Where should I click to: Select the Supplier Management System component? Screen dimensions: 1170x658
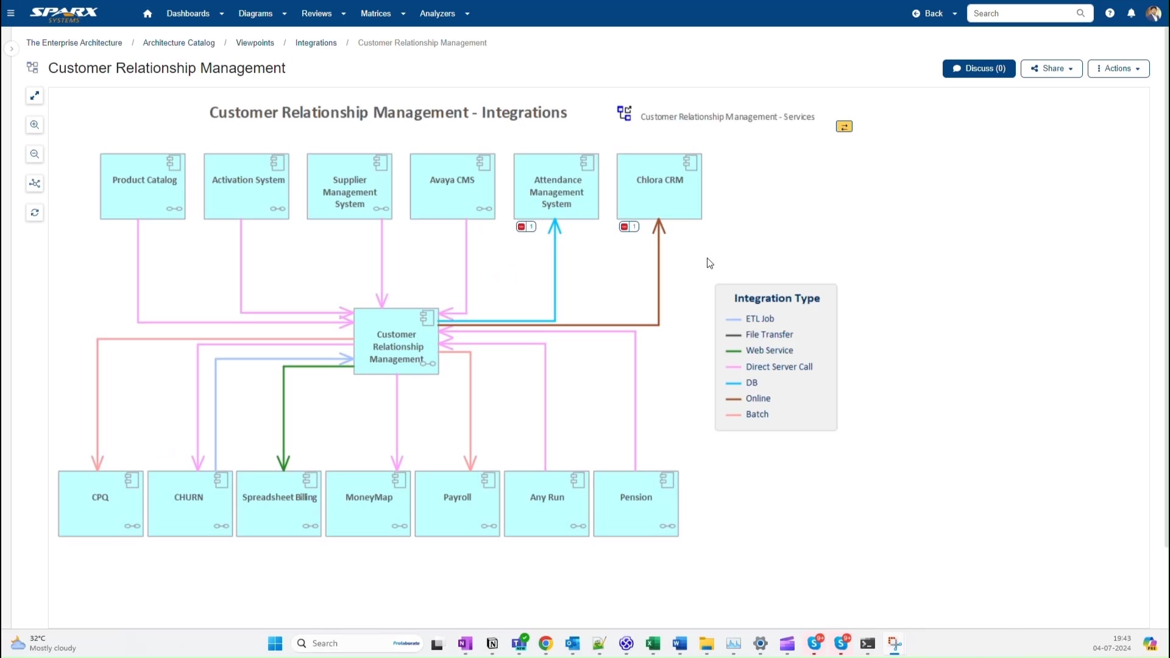coord(349,186)
